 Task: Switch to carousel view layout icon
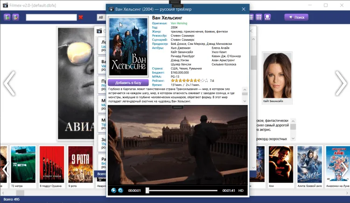click(x=267, y=17)
